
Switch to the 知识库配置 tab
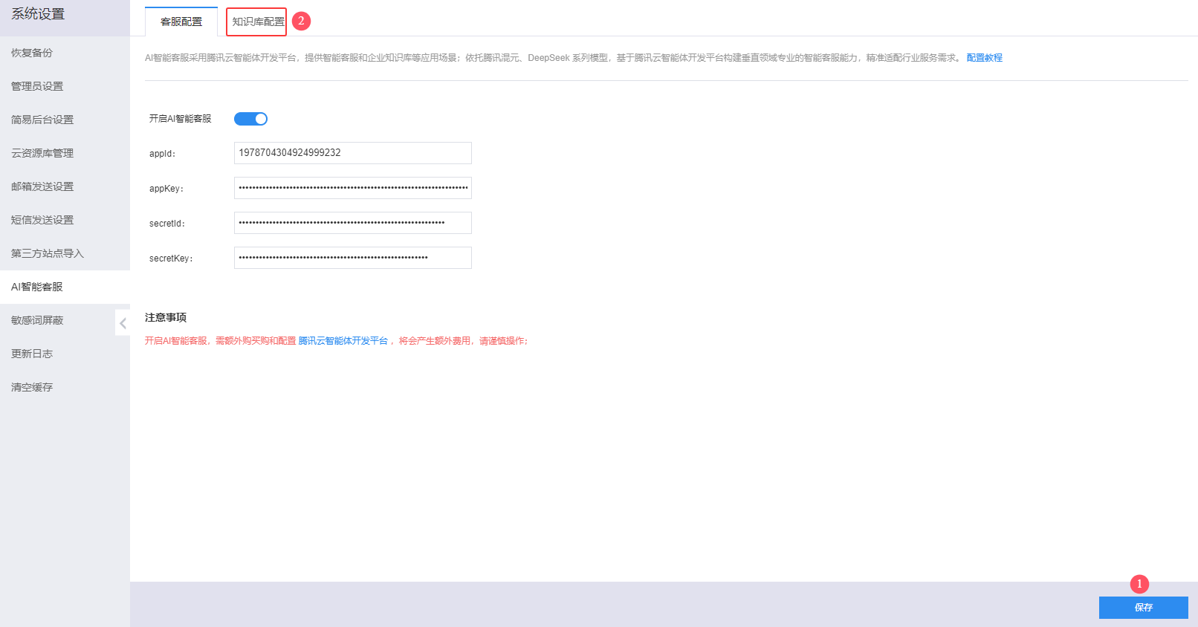257,22
